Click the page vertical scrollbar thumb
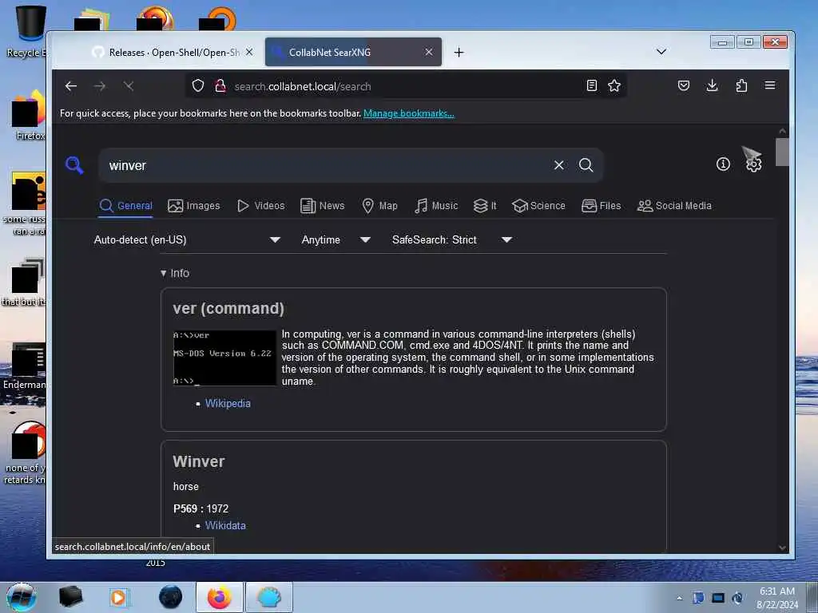The image size is (818, 613). pyautogui.click(x=782, y=152)
